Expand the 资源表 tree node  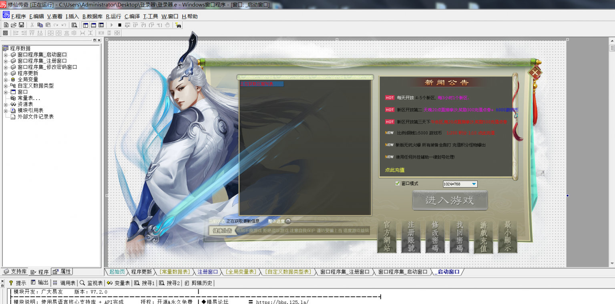tap(6, 104)
